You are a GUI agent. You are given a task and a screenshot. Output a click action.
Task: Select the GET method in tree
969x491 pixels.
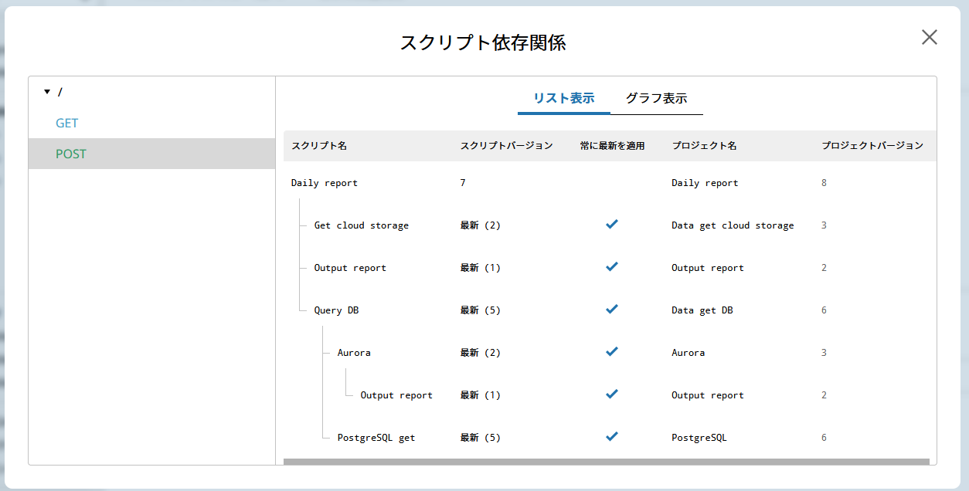[67, 123]
